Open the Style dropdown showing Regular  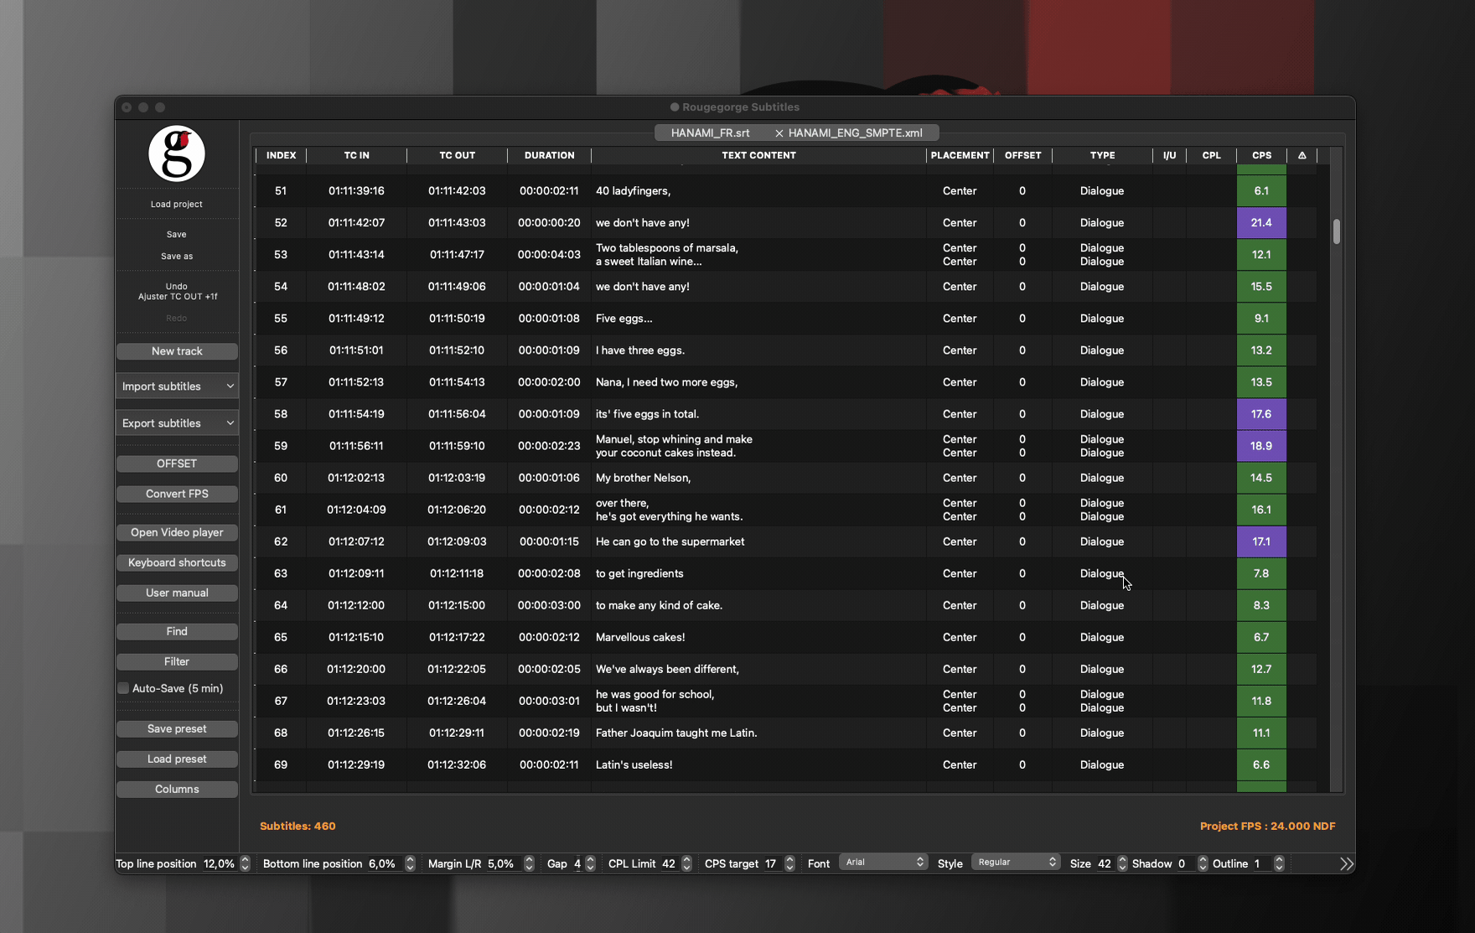click(x=1016, y=863)
